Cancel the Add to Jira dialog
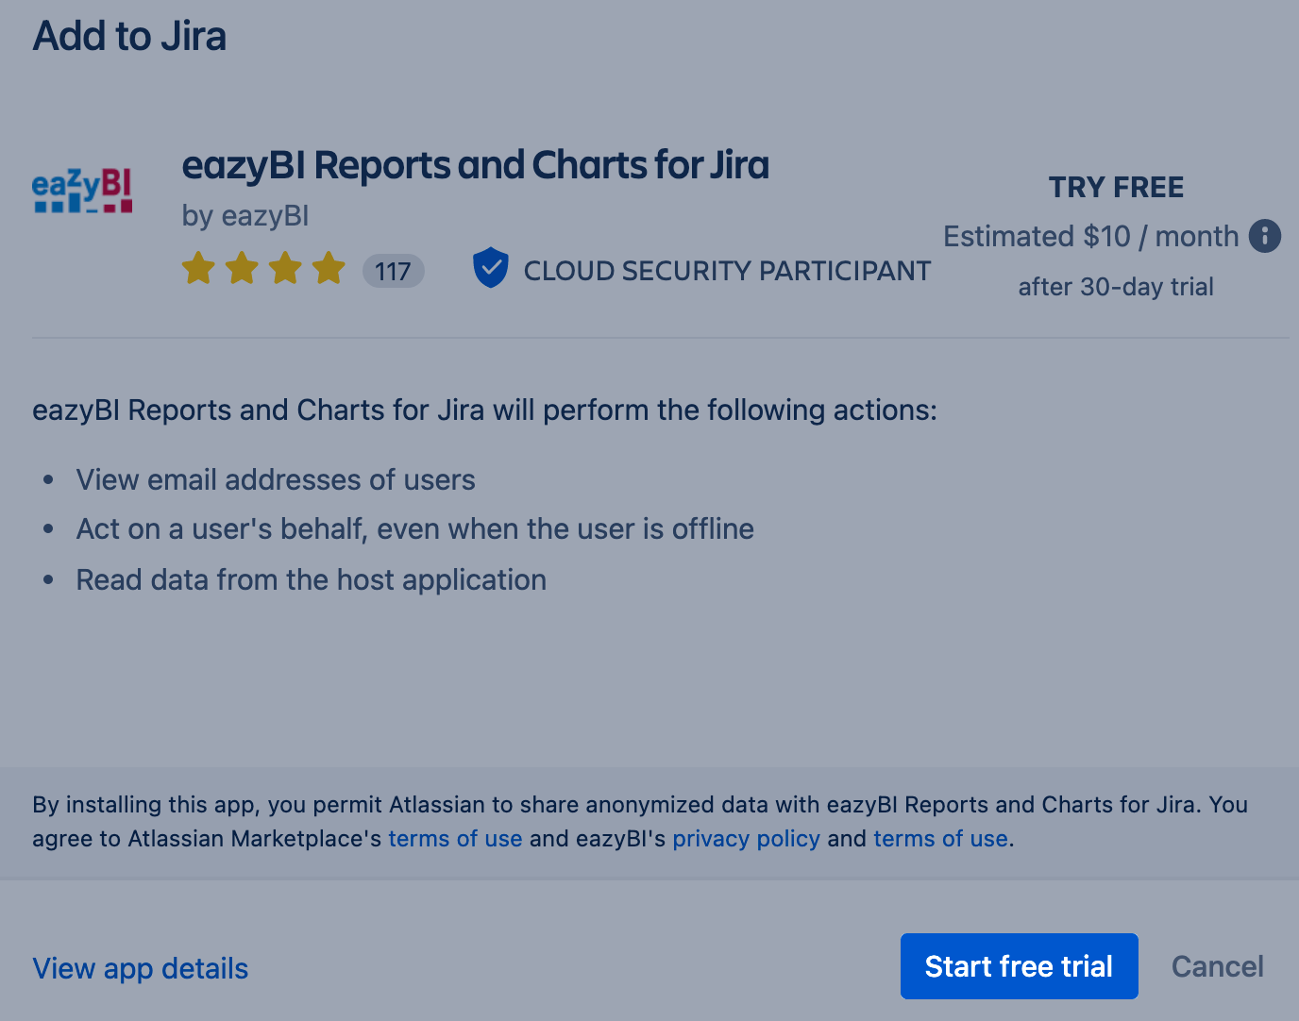The height and width of the screenshot is (1021, 1299). [1218, 966]
